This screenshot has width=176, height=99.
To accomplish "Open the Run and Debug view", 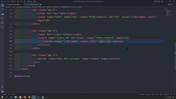I will click(x=2, y=18).
